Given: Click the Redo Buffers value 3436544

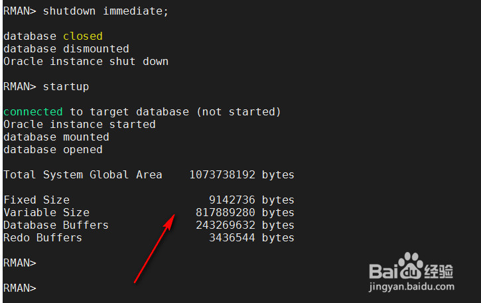Looking at the screenshot, I should click(232, 237).
